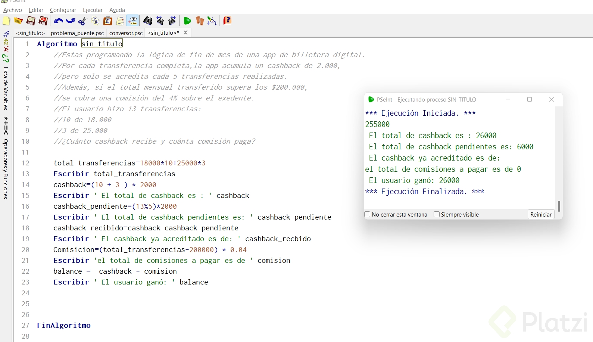Select the active <sin_titulo>* tab

[163, 33]
